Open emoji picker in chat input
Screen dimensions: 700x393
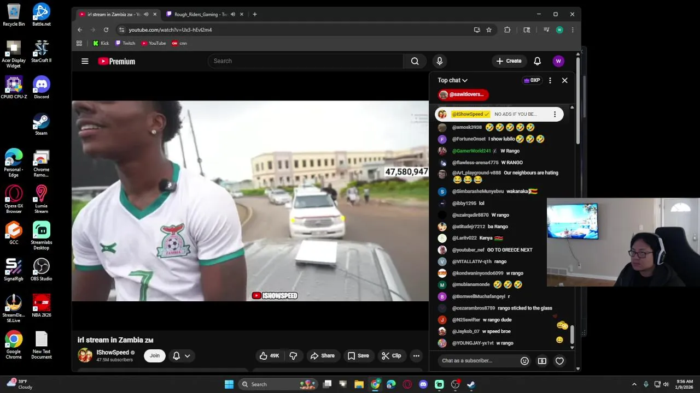click(x=524, y=361)
